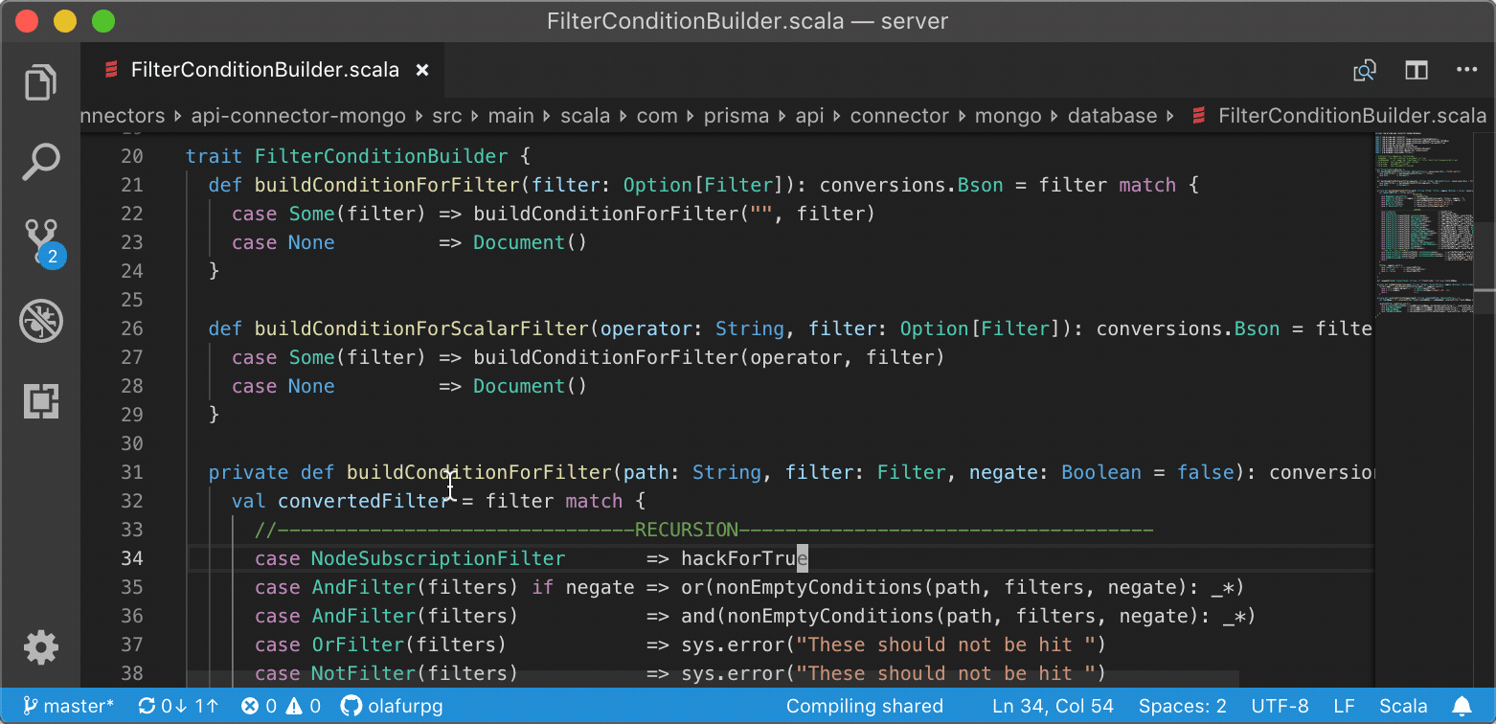
Task: Click the src breadcrumb segment
Action: coord(446,116)
